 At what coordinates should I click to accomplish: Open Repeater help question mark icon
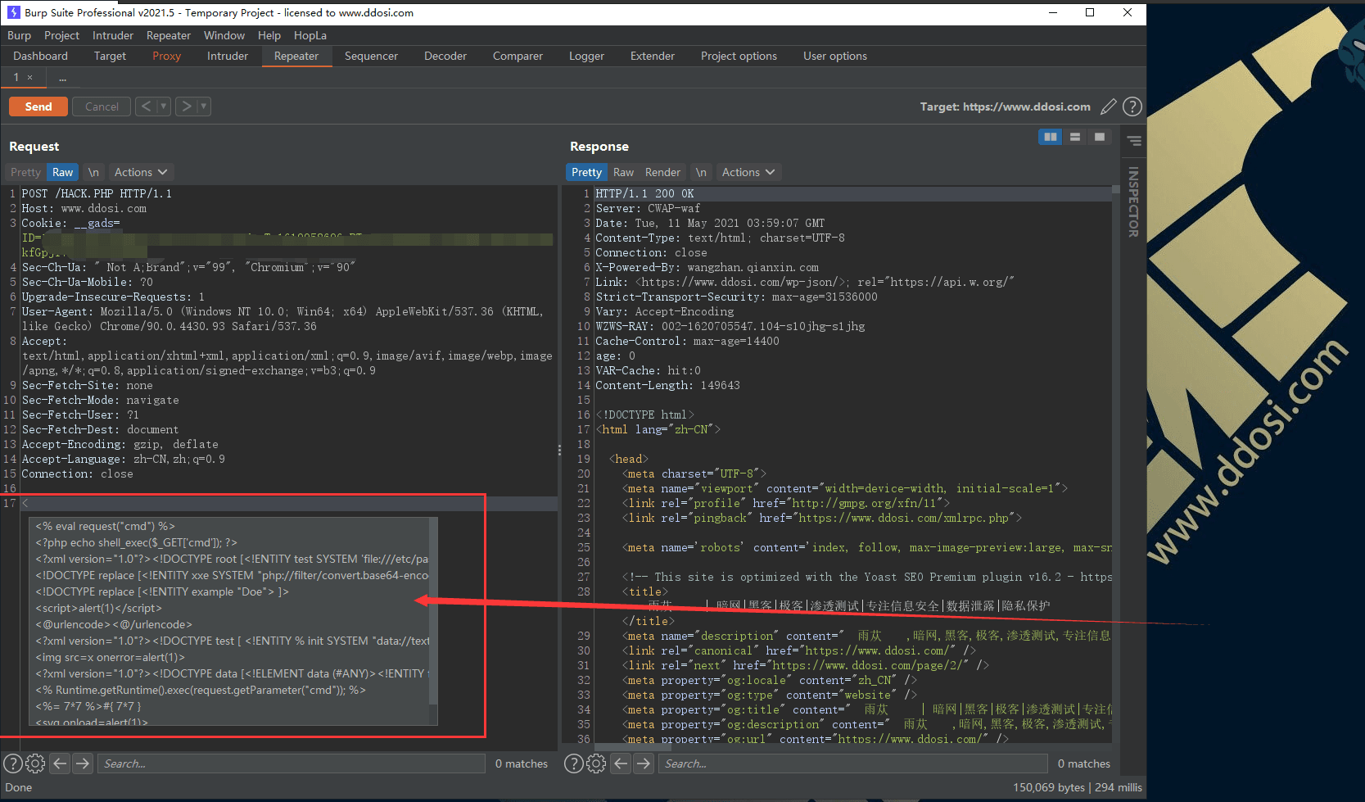pos(1132,106)
